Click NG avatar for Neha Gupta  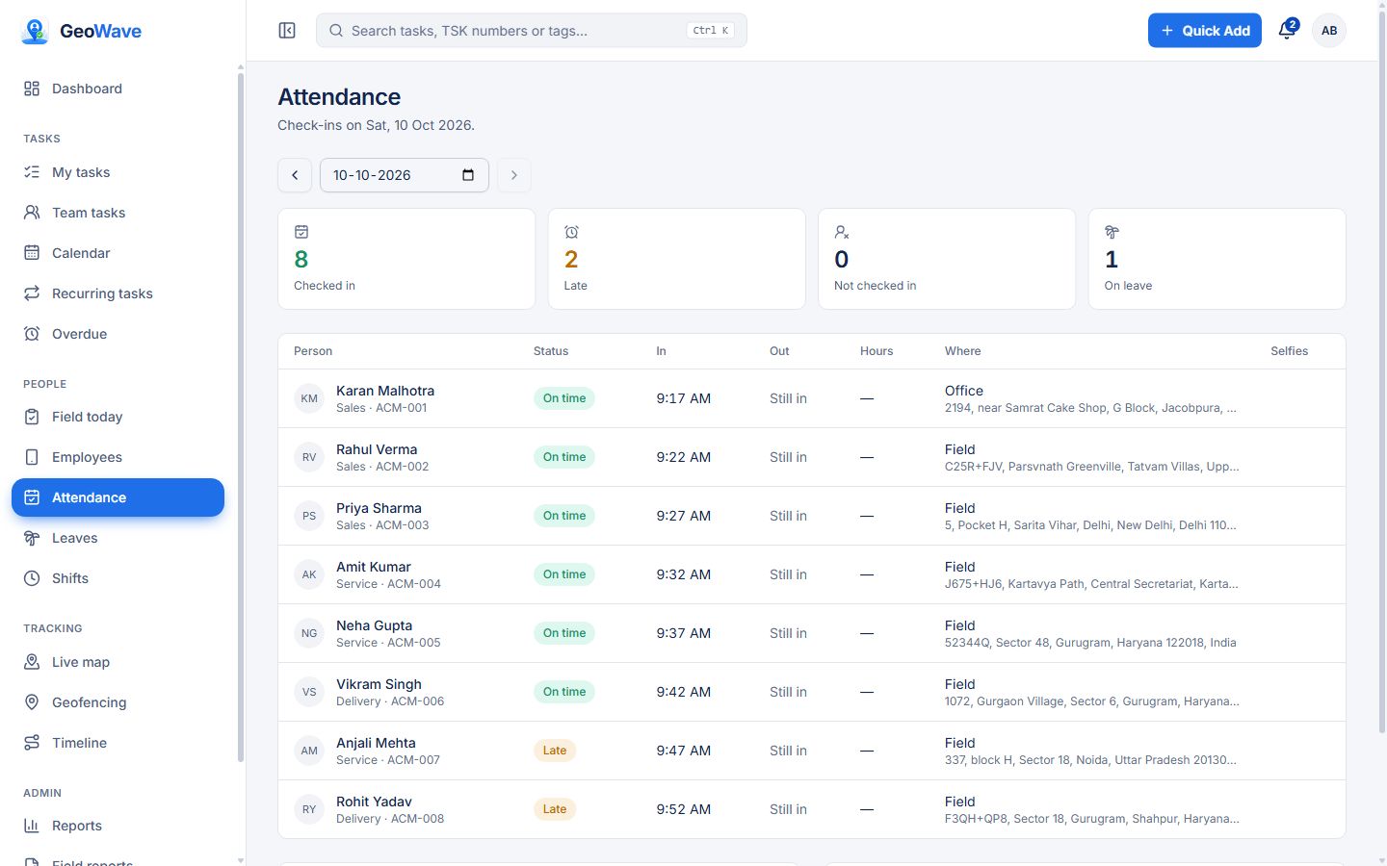(309, 633)
